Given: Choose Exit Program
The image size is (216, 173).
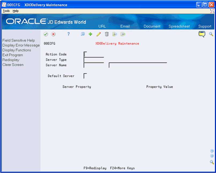Looking at the screenshot, I should coord(13,55).
